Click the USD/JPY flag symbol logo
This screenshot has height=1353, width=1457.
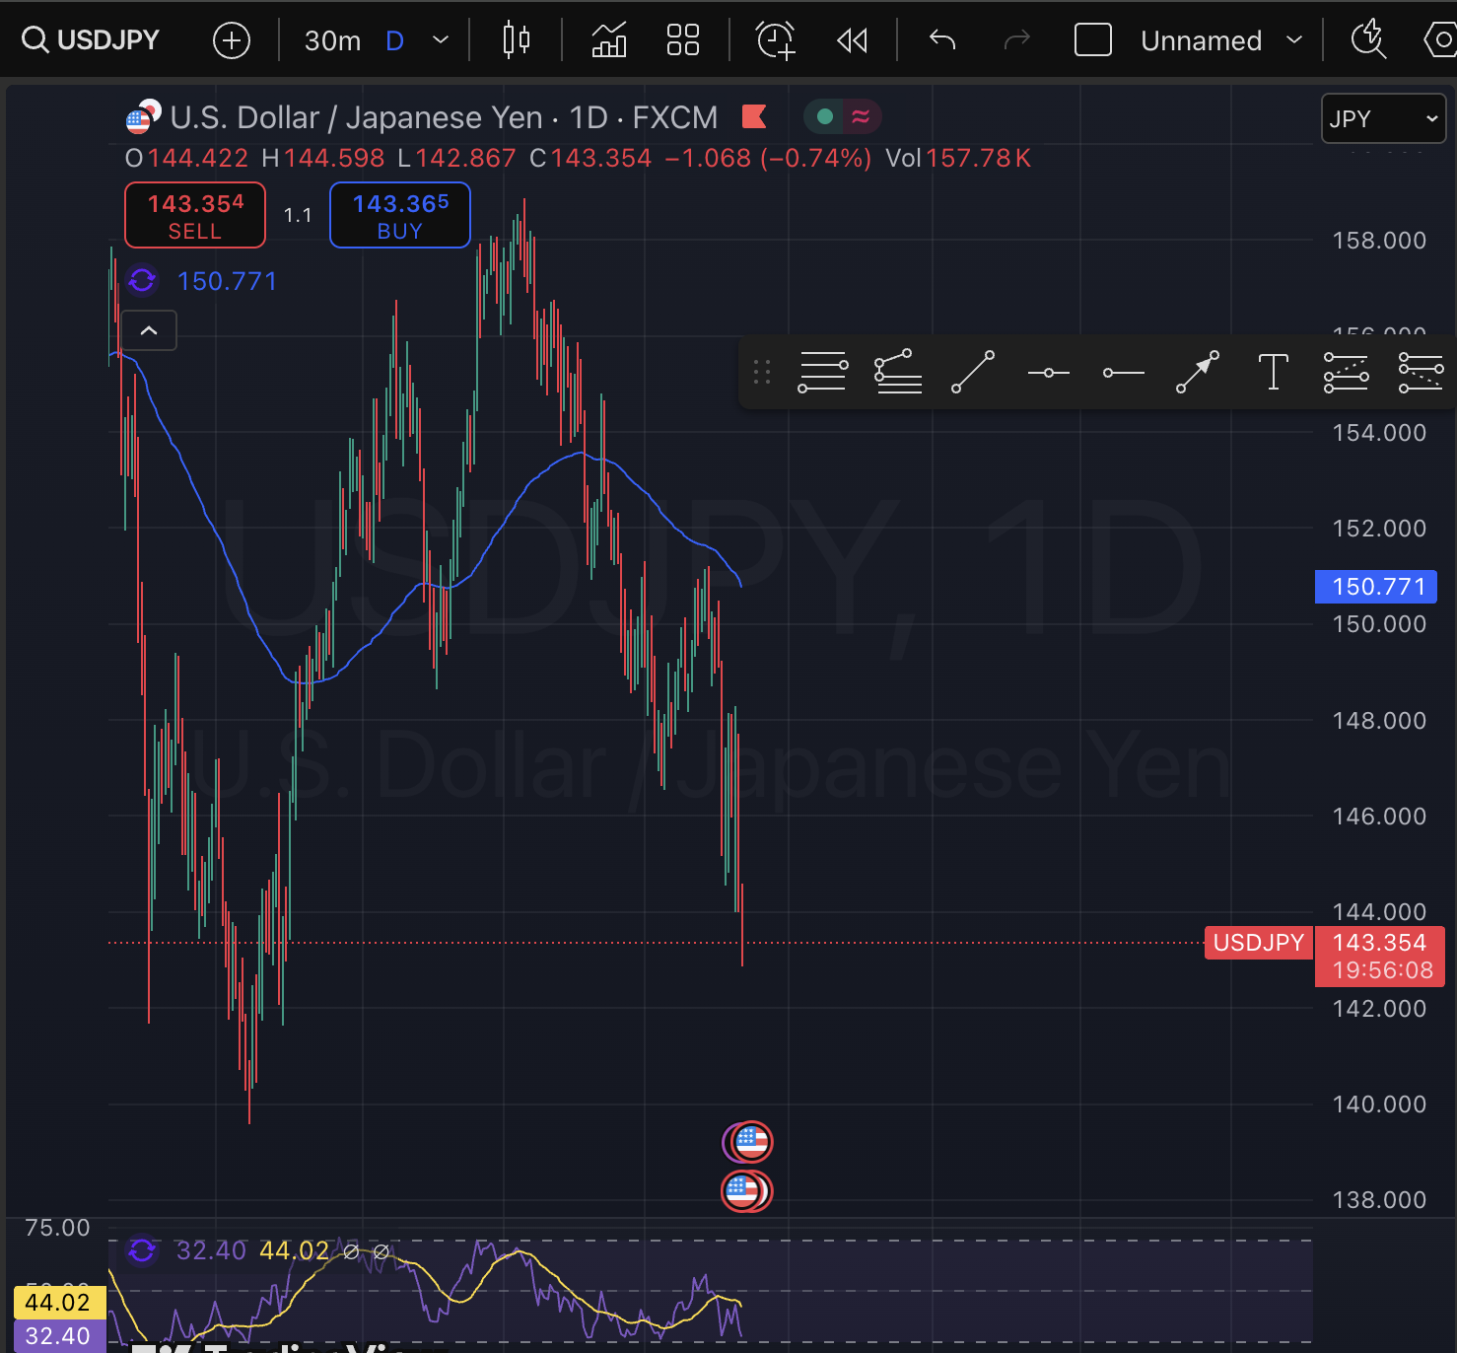click(143, 117)
